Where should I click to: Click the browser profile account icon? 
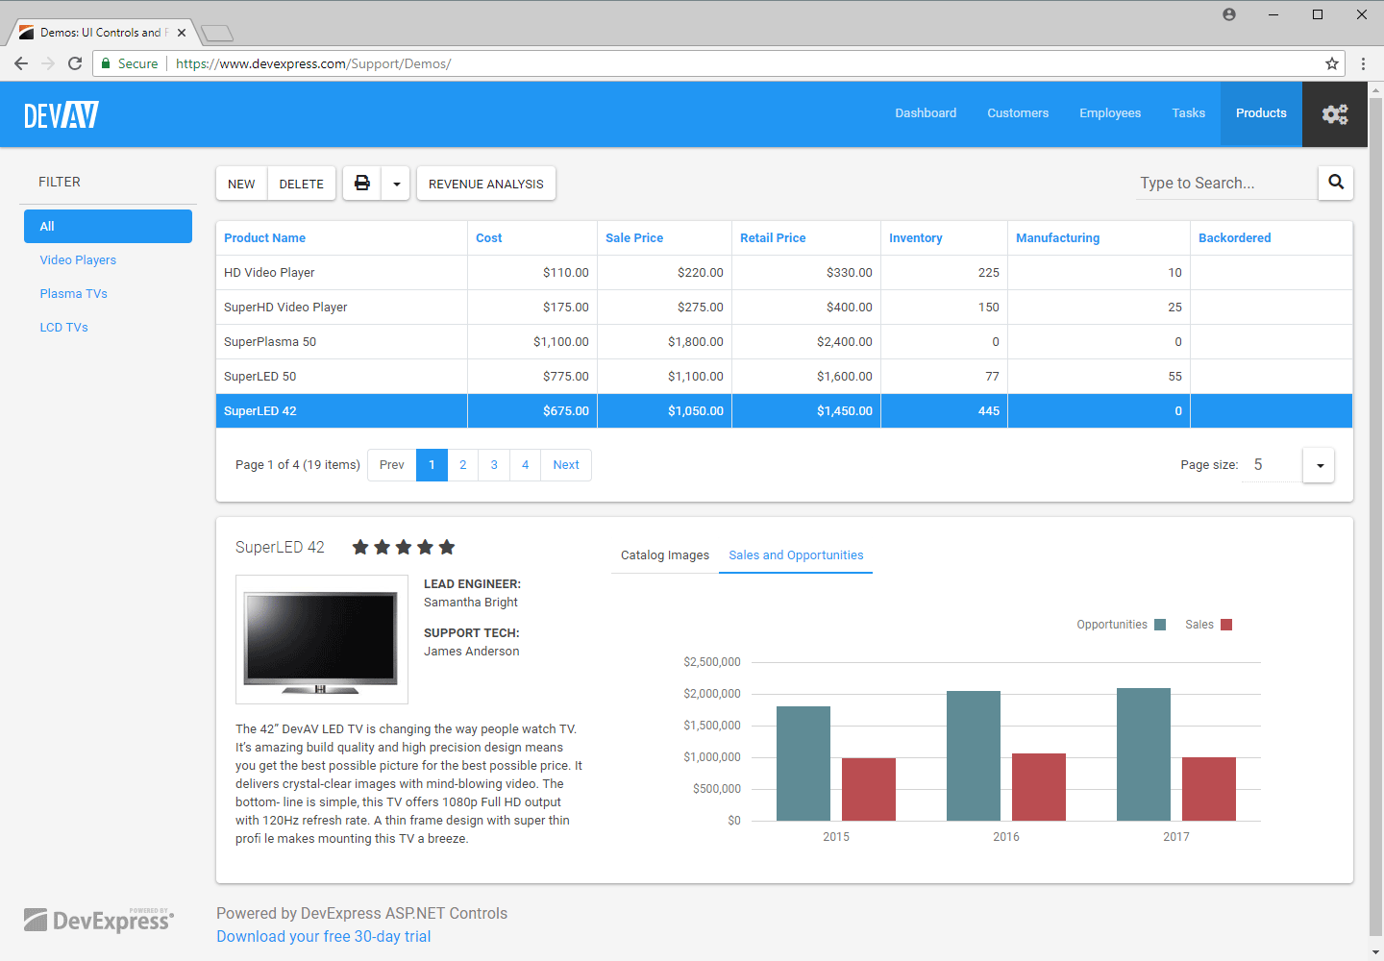pyautogui.click(x=1228, y=13)
